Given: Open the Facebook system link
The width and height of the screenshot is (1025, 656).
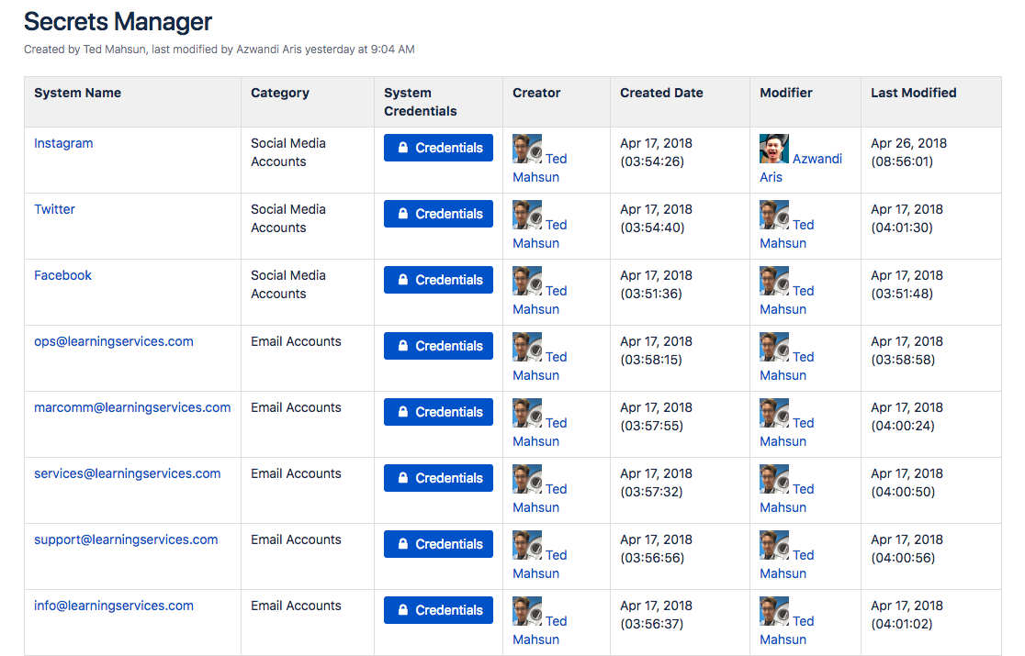Looking at the screenshot, I should tap(62, 275).
